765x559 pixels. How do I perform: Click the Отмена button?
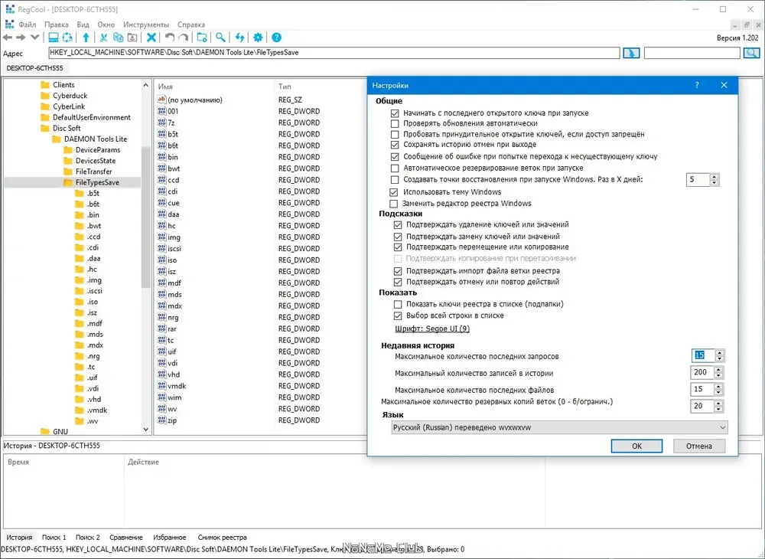click(699, 446)
